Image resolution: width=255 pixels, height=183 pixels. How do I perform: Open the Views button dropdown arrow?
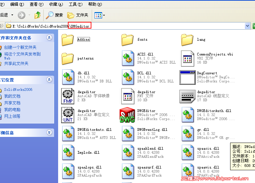(x=104, y=15)
